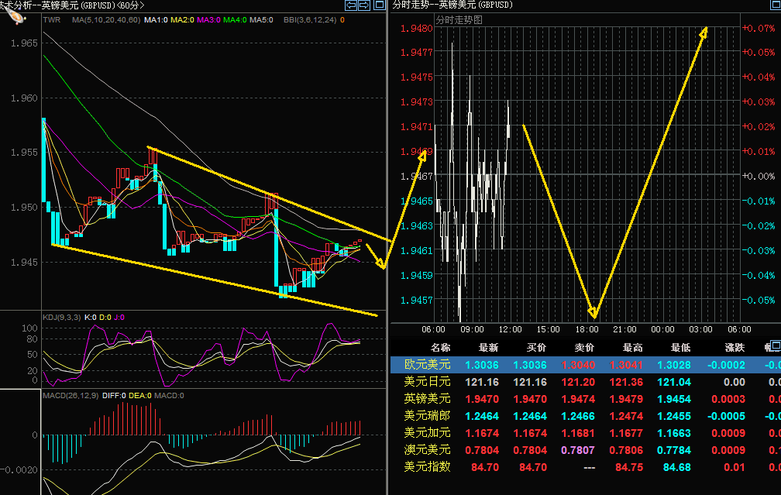Click the TWR indicator label
Screen dimensions: 781x495
click(x=52, y=19)
